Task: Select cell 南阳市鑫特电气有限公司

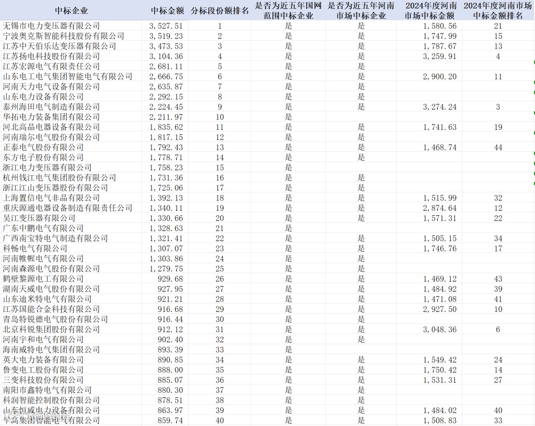Action: 47,390
